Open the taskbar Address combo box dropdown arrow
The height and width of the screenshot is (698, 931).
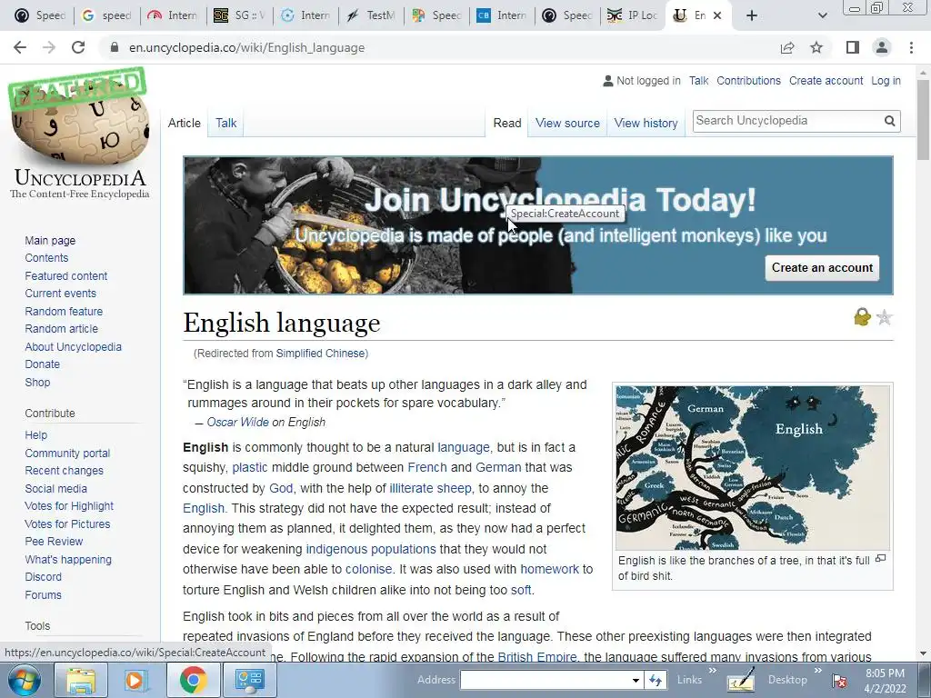tap(636, 680)
